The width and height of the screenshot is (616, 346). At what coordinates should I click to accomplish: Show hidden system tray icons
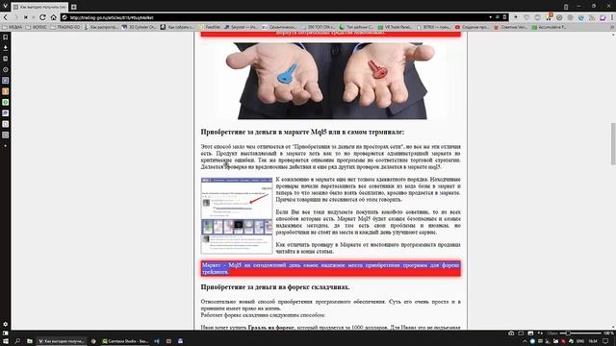(525, 341)
